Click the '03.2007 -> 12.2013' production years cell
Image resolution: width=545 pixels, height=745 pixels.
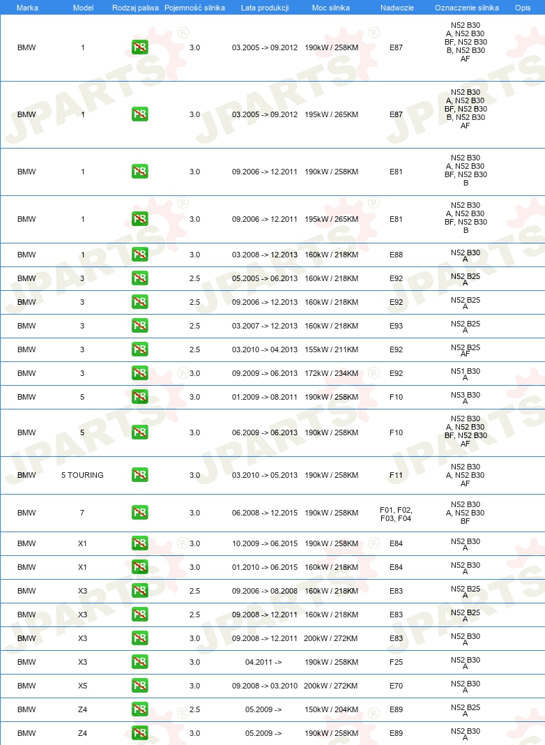265,326
